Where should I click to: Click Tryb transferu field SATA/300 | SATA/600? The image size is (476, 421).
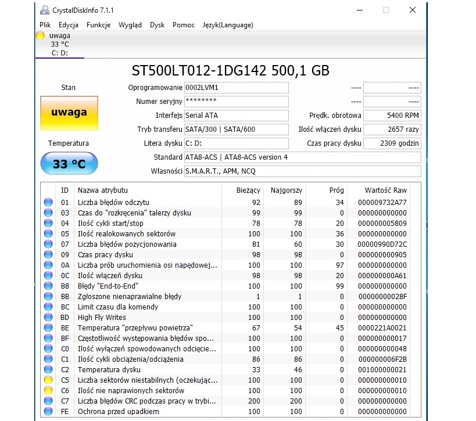click(236, 129)
